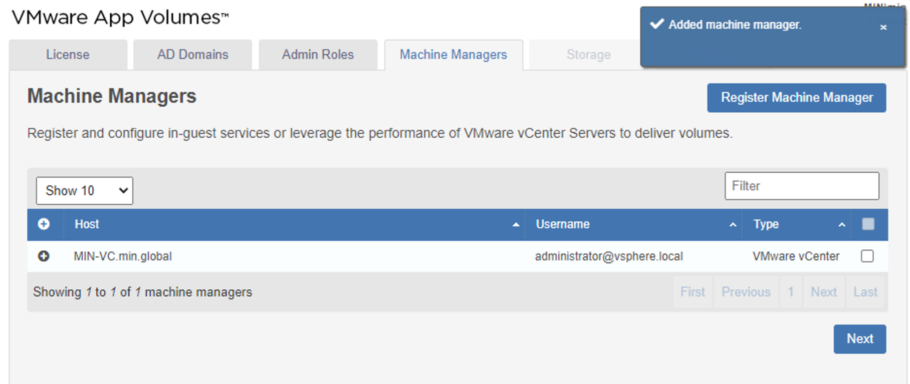Click the Type column header
Viewport: 910px width, 384px height.
pos(795,224)
